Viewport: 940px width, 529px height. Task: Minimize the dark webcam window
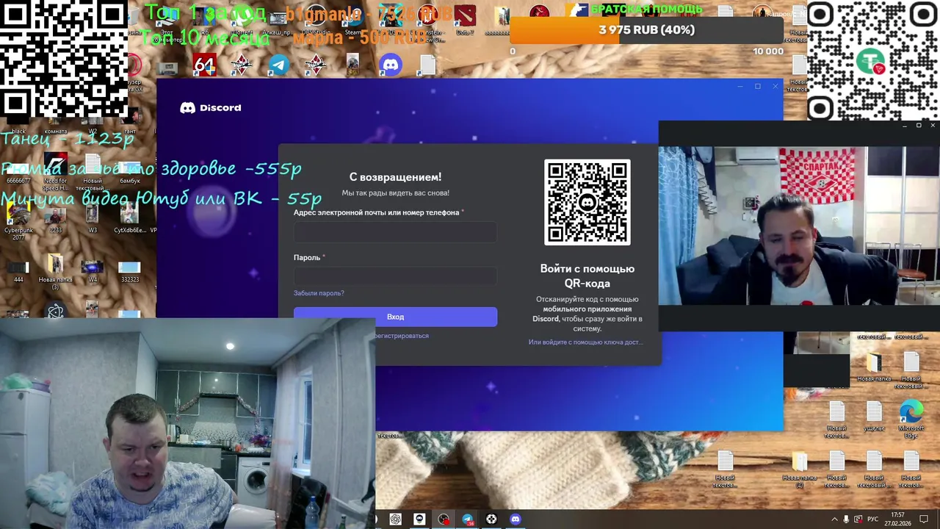905,126
